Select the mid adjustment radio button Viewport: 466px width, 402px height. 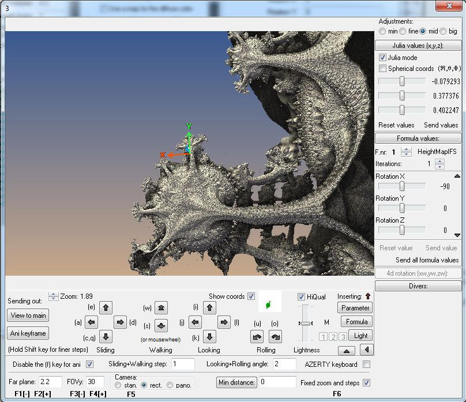pyautogui.click(x=423, y=31)
